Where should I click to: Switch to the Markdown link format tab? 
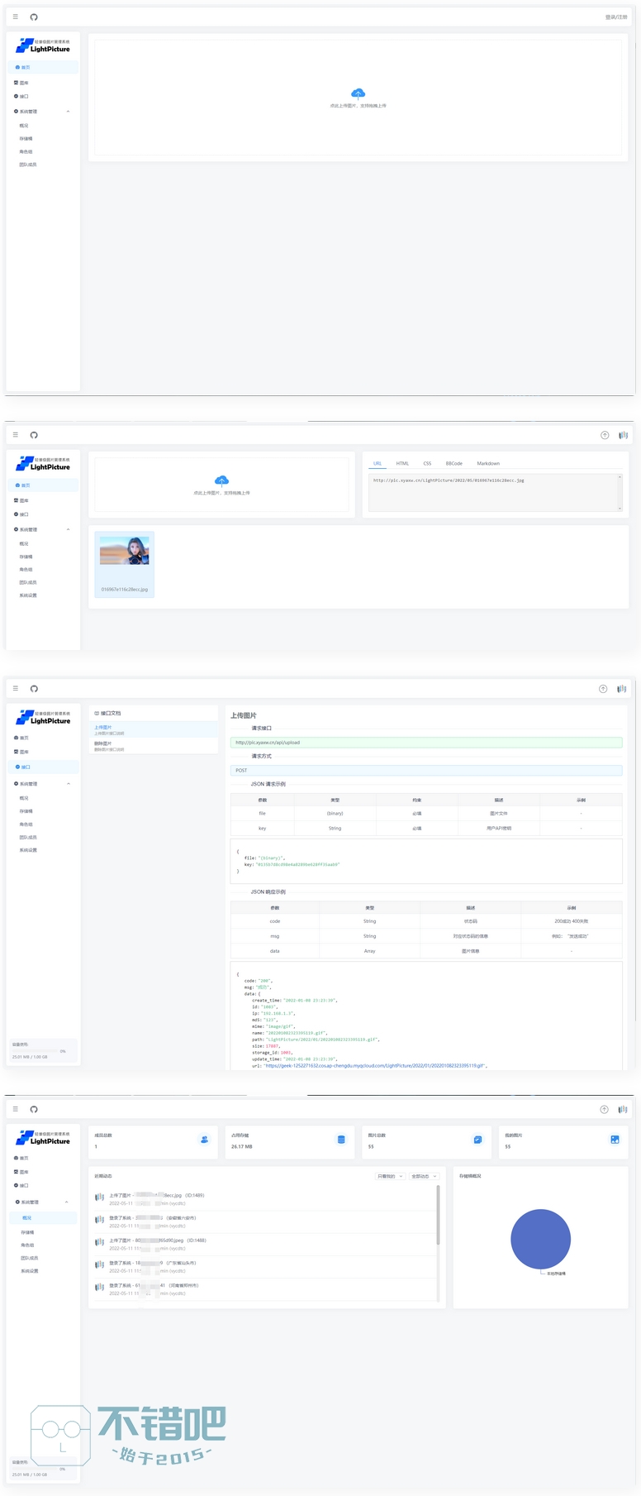pos(488,464)
